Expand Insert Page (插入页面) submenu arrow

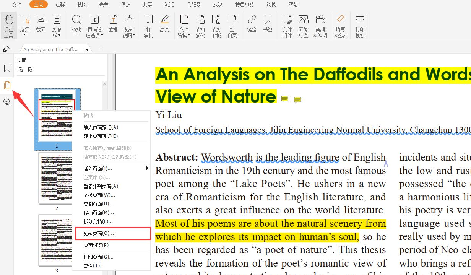coord(147,168)
